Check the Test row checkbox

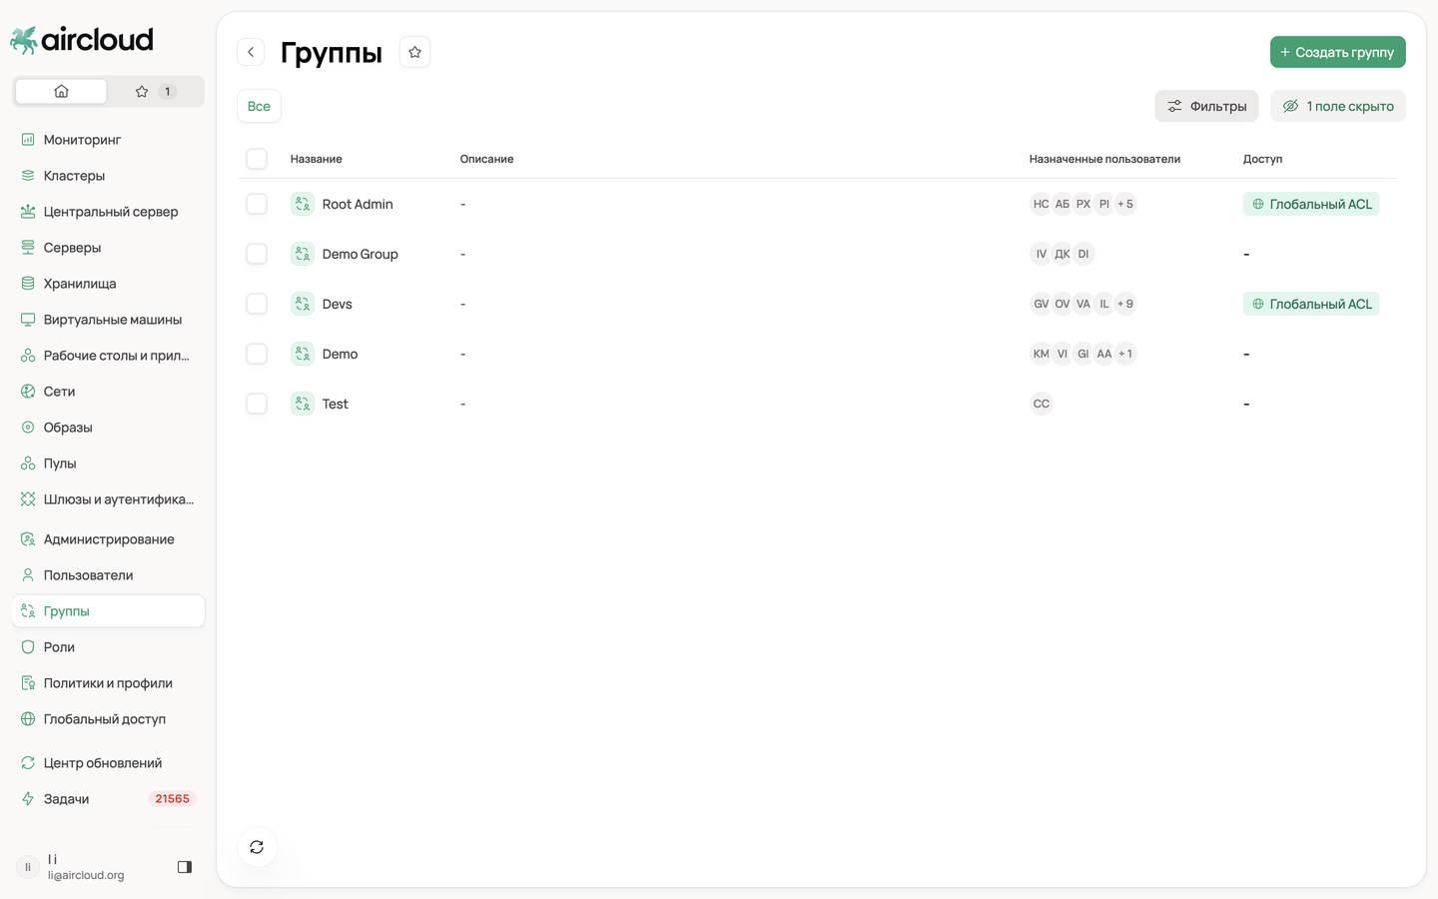(257, 404)
